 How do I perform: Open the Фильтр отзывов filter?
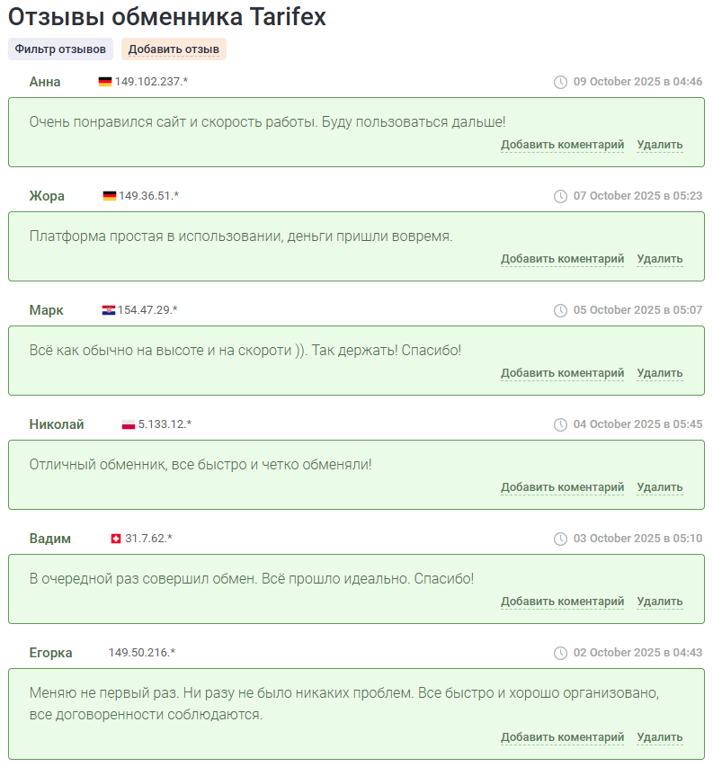[x=60, y=49]
